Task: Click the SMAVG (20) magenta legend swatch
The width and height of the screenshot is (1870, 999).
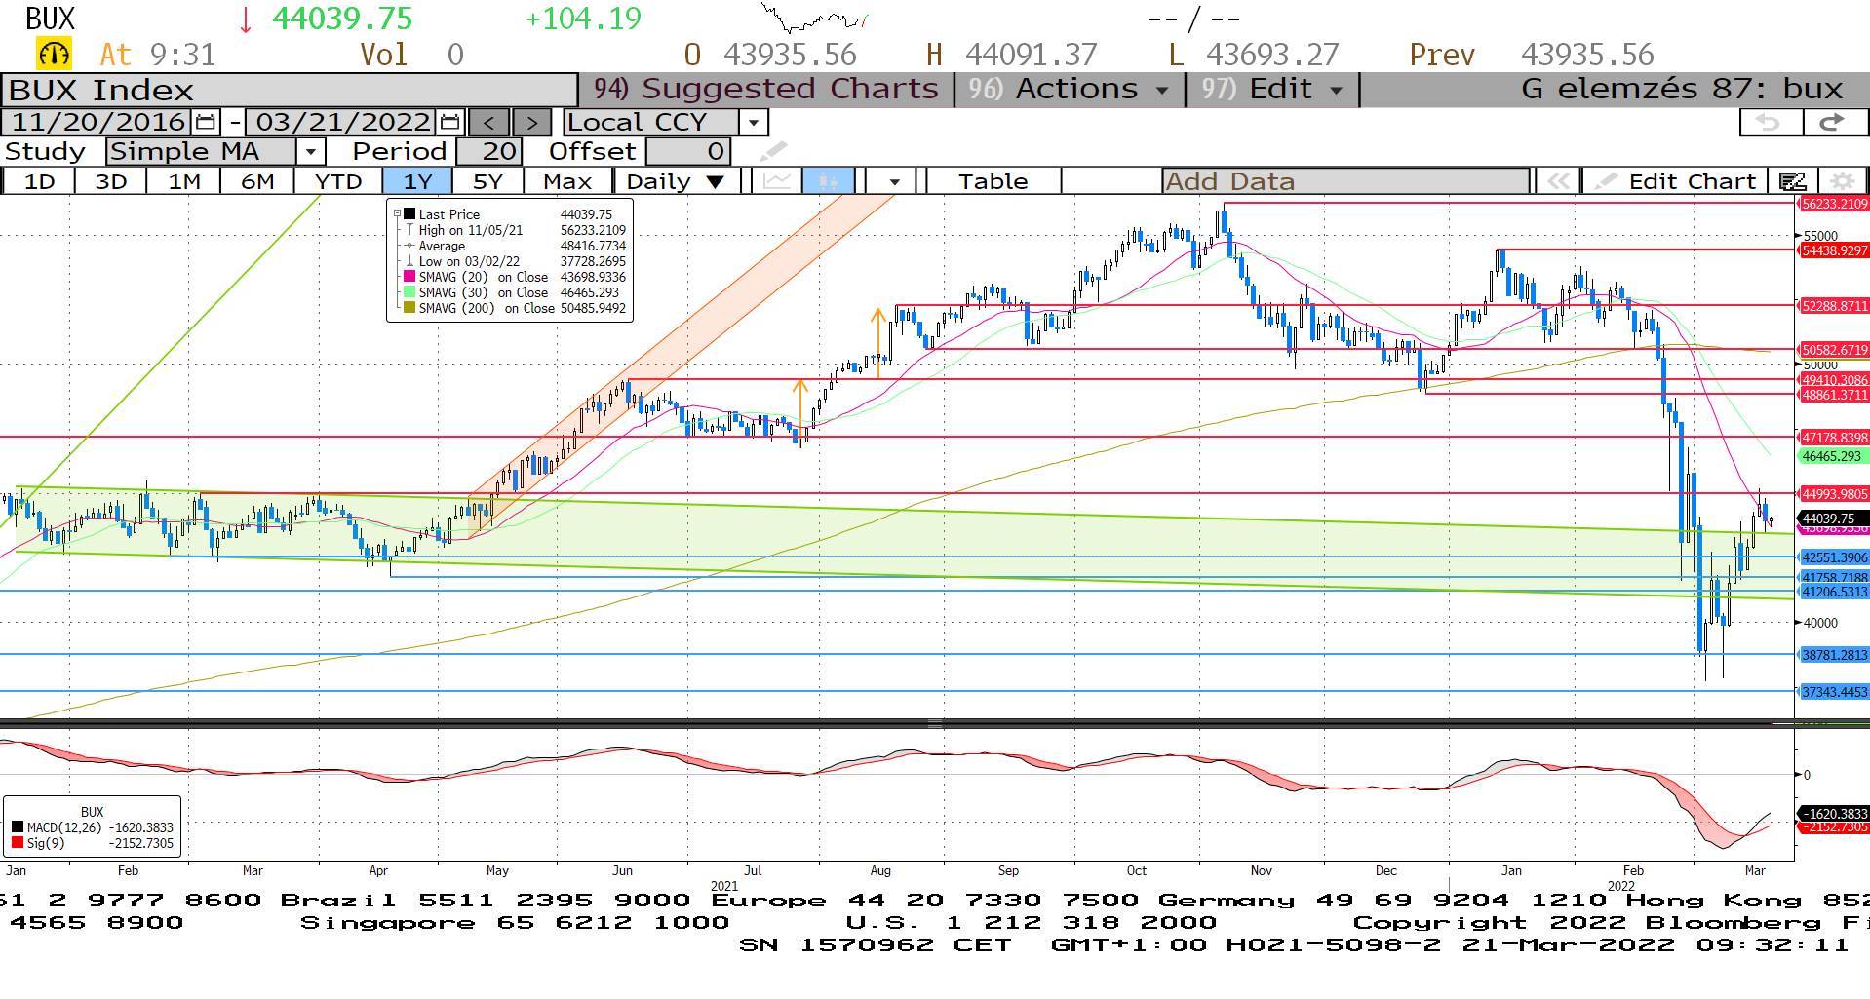Action: [x=409, y=277]
